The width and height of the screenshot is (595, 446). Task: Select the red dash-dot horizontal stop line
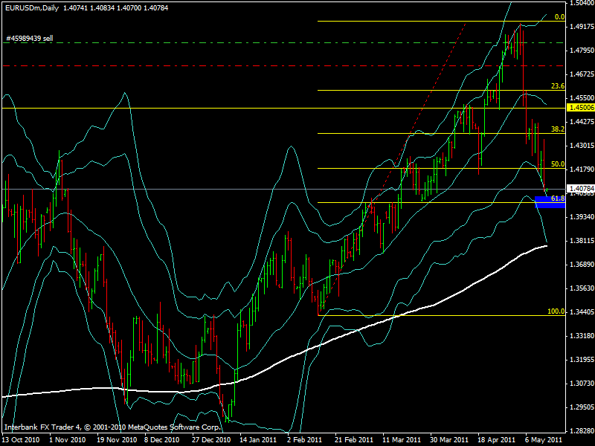223,66
